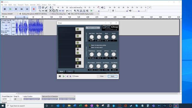192x108 pixels.
Task: Click the Redo arrow icon
Action: point(70,11)
